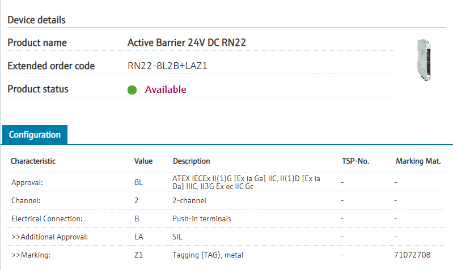Select the Approval characteristic row label

[x=27, y=182]
